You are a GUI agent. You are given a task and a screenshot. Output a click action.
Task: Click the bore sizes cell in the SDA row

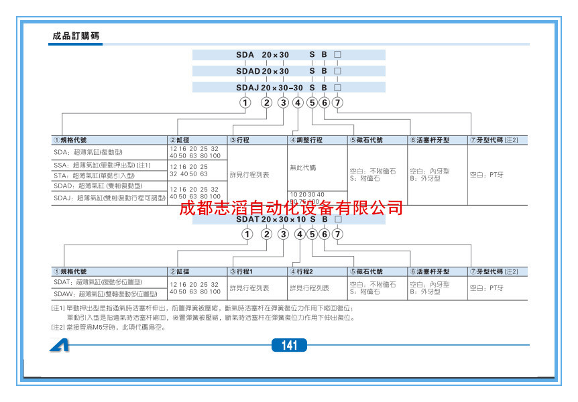click(x=198, y=152)
